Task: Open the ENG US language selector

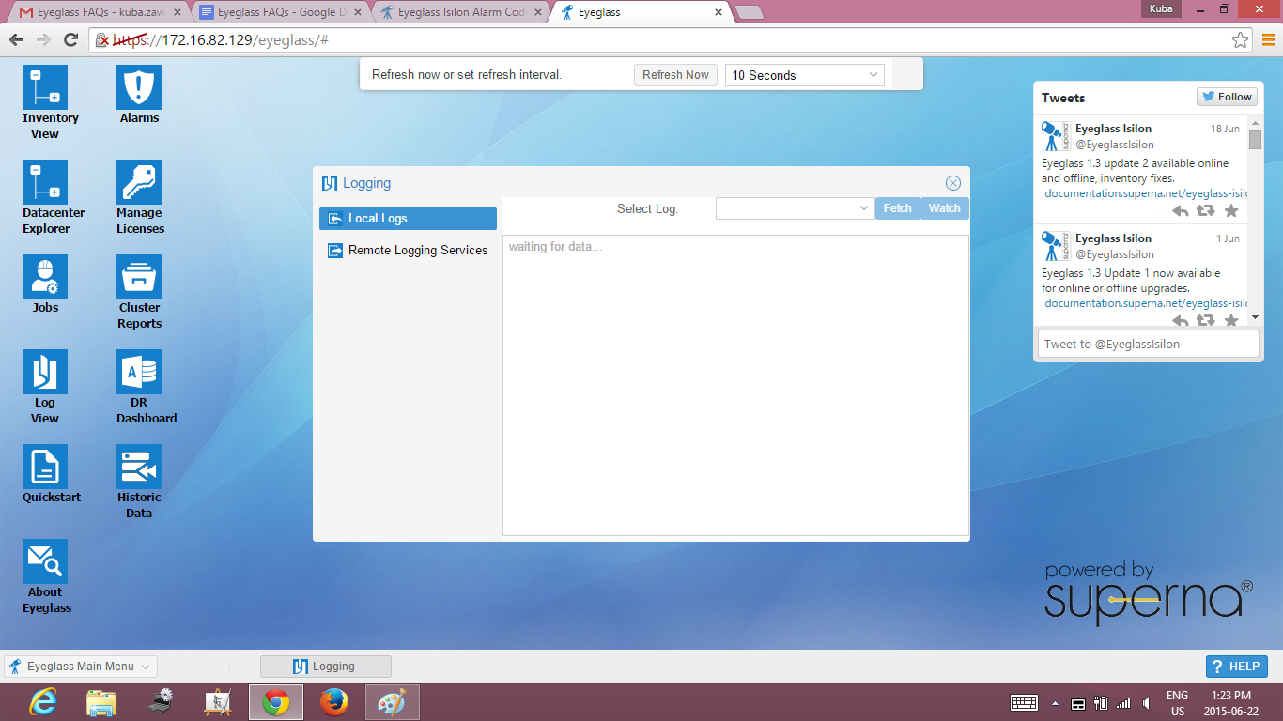Action: (1177, 703)
